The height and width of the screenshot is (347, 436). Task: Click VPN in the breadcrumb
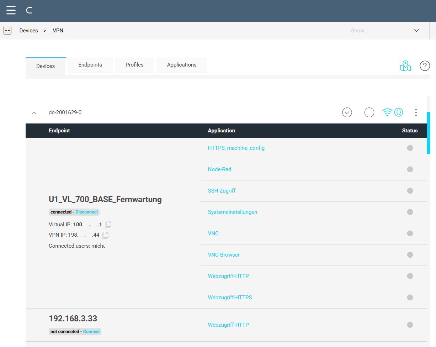click(58, 31)
